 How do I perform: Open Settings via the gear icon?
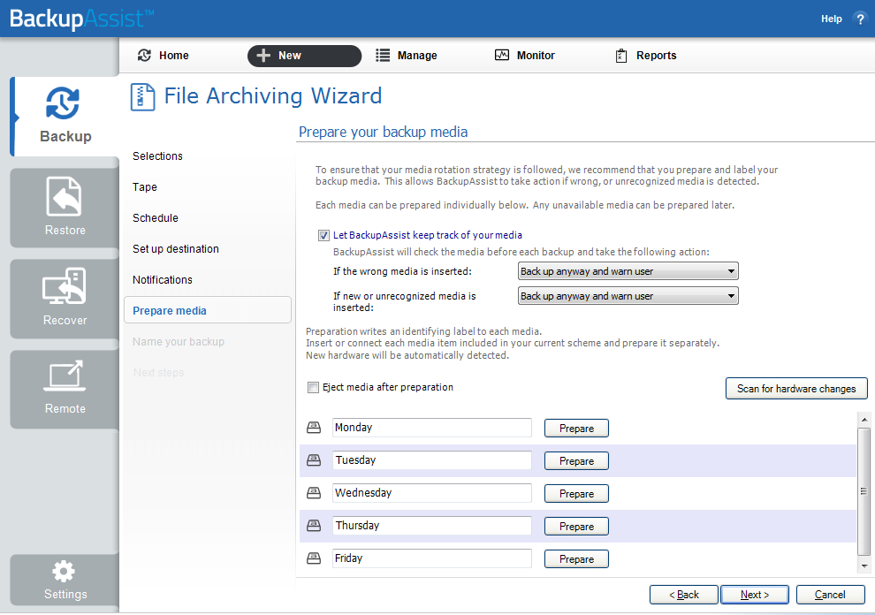tap(64, 571)
